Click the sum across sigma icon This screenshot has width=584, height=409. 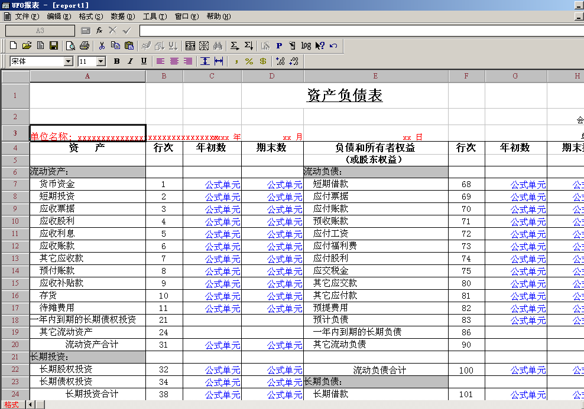[x=234, y=45]
